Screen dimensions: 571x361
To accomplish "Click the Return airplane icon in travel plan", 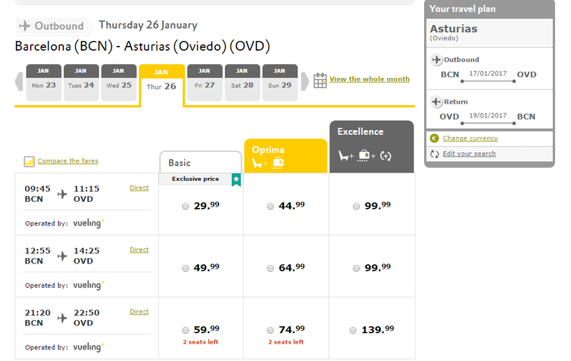I will point(437,102).
